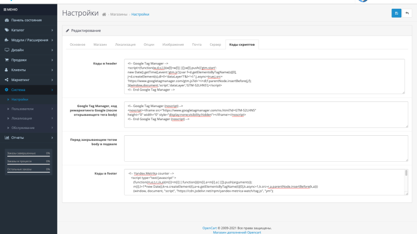The height and width of the screenshot is (234, 417).
Task: Click the Настройки breadcrumb link
Action: pyautogui.click(x=140, y=15)
